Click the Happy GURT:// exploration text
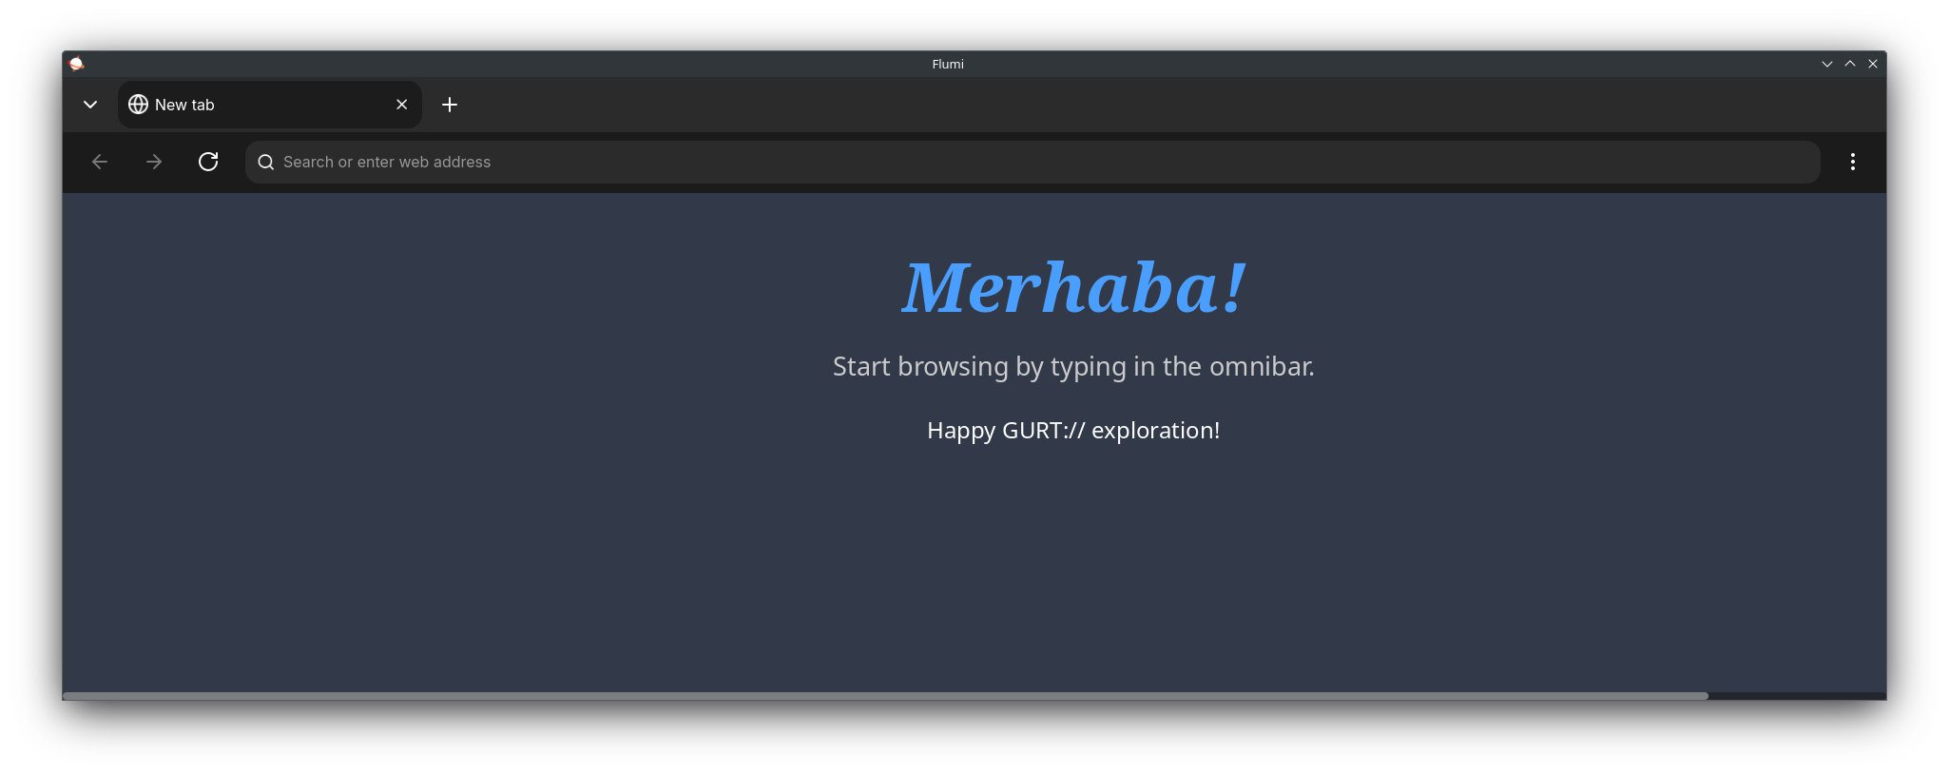The image size is (1949, 774). point(1073,431)
